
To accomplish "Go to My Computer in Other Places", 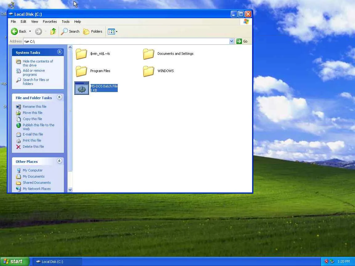I will tap(33, 170).
